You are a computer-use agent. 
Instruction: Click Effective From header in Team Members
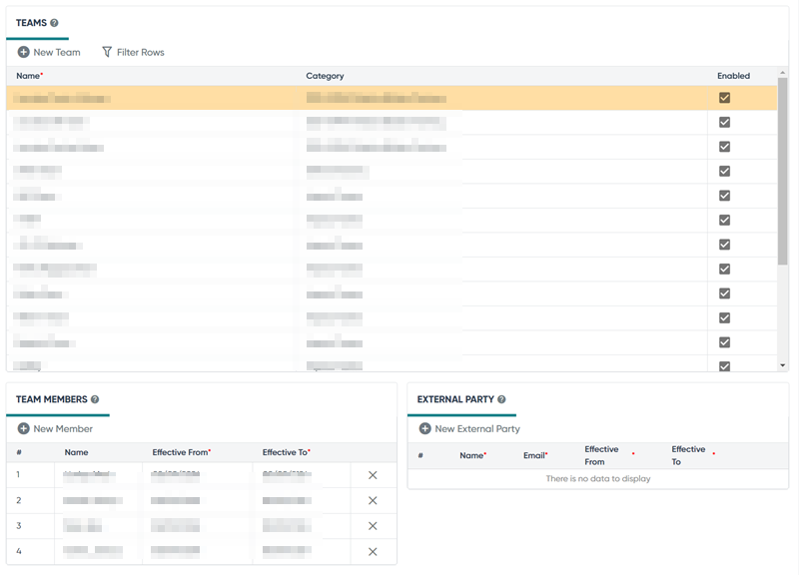[182, 452]
